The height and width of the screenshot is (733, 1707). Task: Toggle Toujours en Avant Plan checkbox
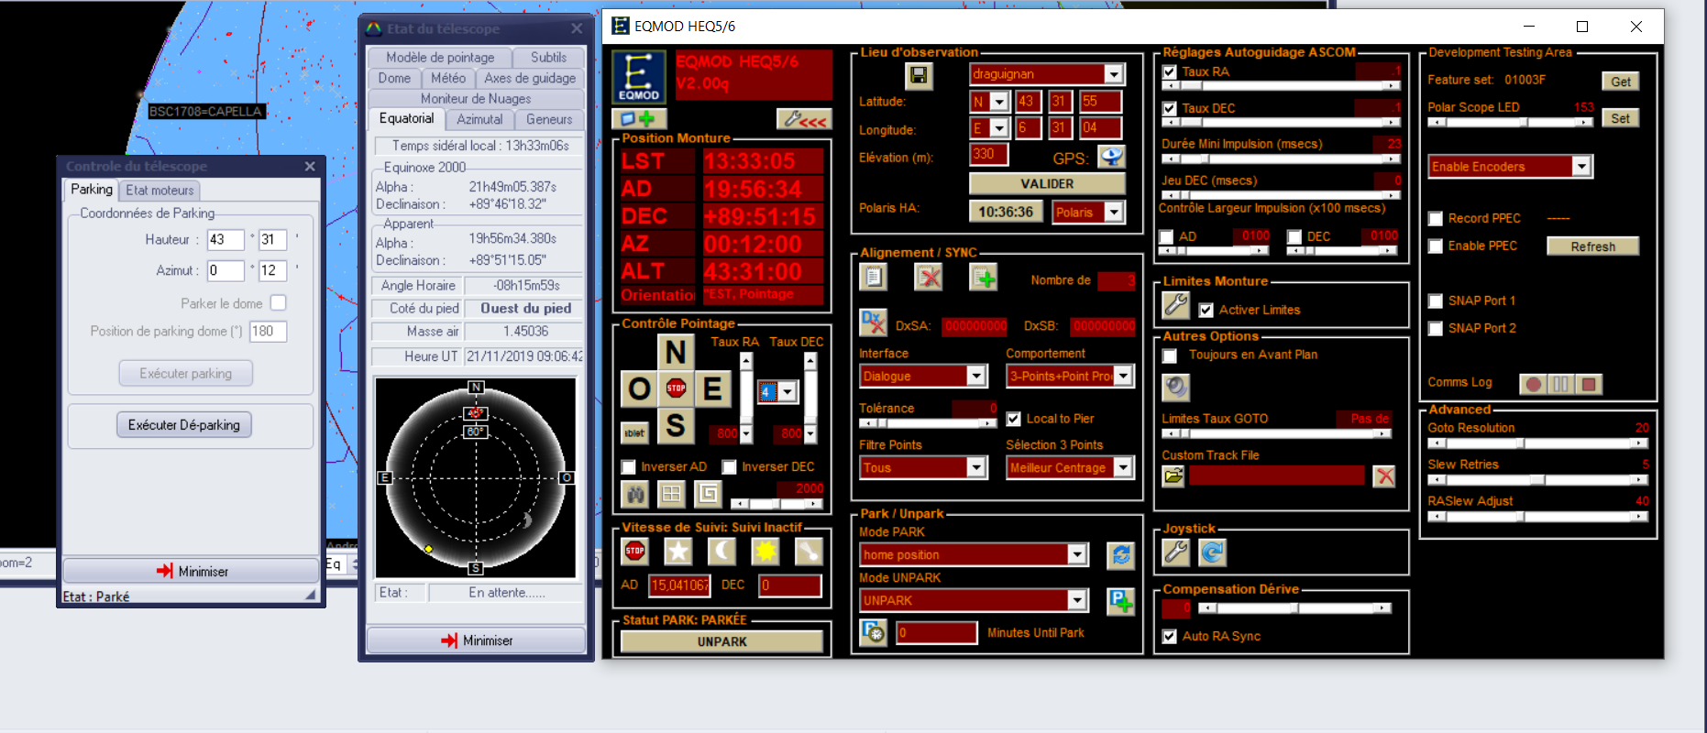1170,356
